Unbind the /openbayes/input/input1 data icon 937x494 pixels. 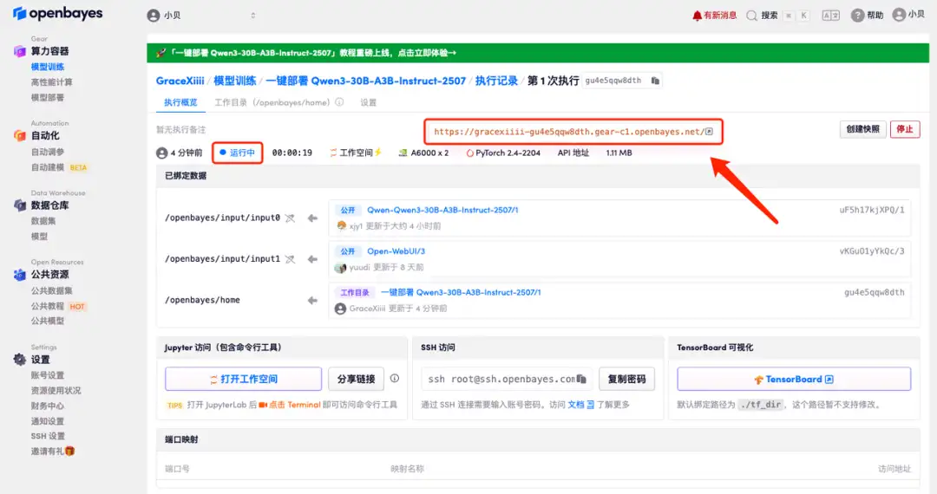(x=290, y=259)
